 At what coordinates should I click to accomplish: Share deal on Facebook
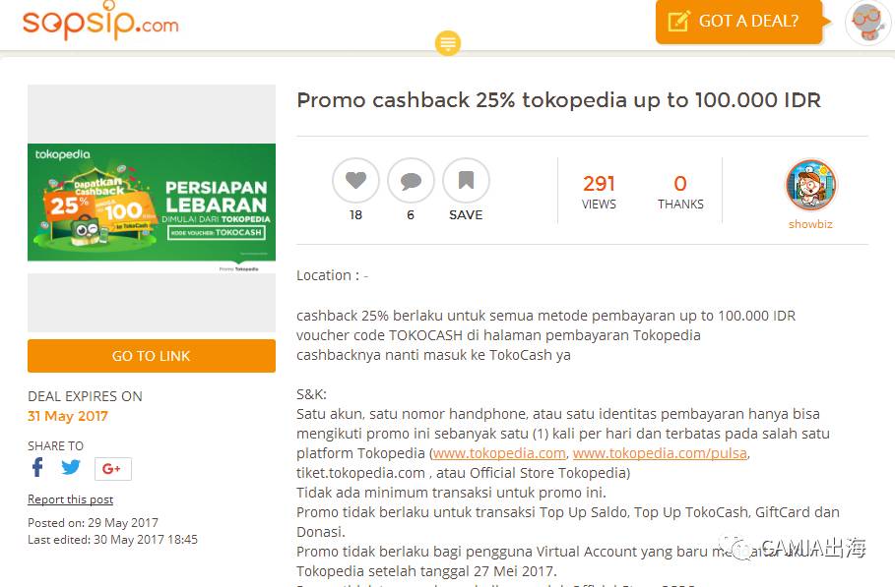37,468
